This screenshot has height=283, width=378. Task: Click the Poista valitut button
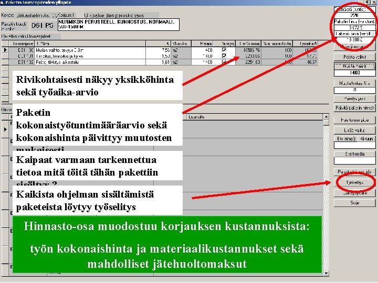pos(354,57)
